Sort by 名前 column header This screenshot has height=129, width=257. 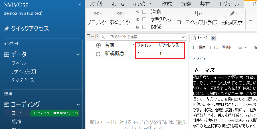(x=109, y=45)
